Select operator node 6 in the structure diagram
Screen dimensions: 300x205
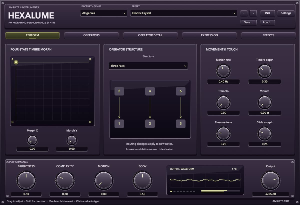click(181, 91)
